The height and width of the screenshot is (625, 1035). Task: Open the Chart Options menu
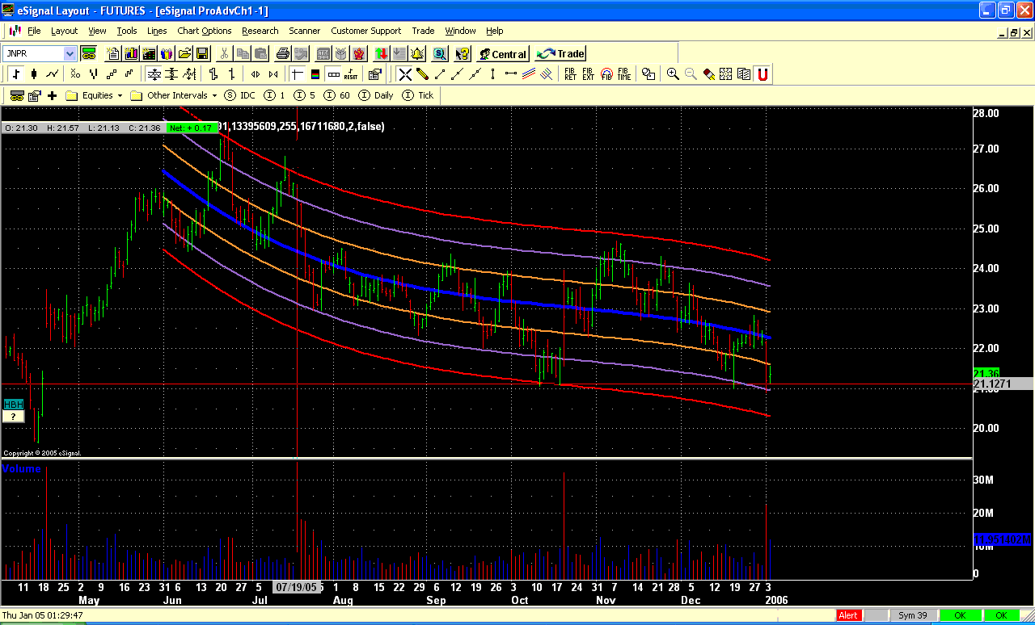click(x=204, y=31)
